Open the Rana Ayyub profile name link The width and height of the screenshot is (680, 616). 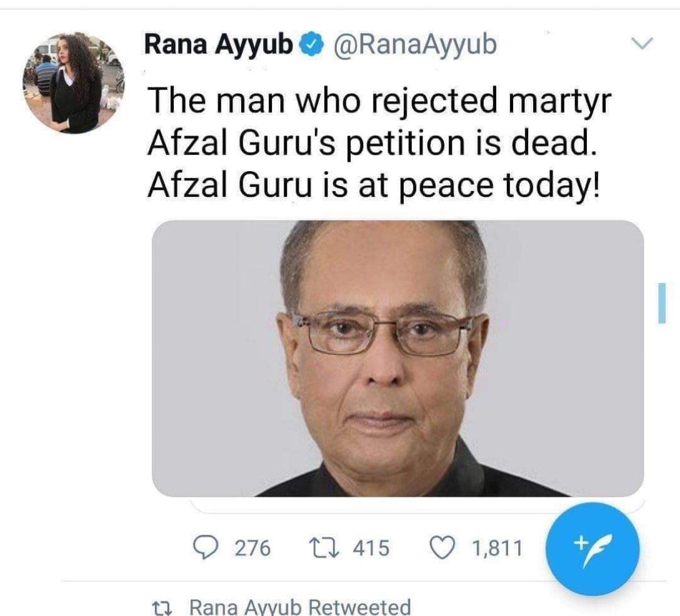point(219,44)
